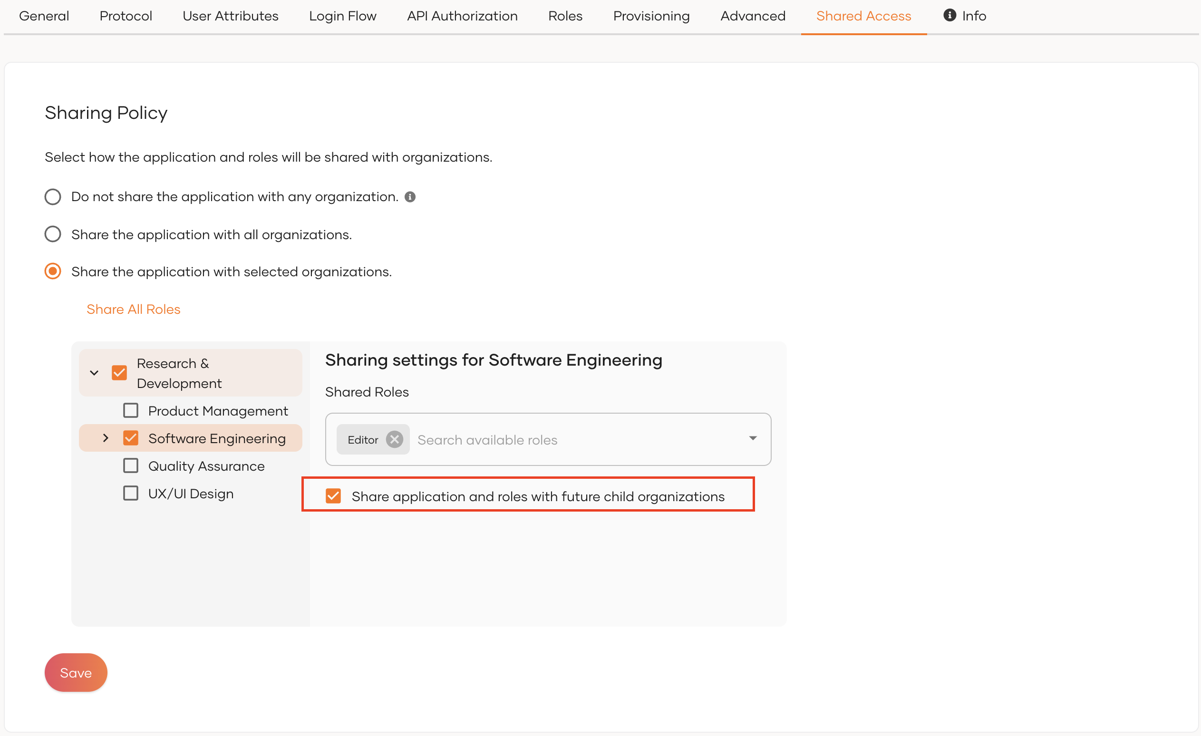Viewport: 1201px width, 736px height.
Task: Click the Info tab icon
Action: pos(949,15)
